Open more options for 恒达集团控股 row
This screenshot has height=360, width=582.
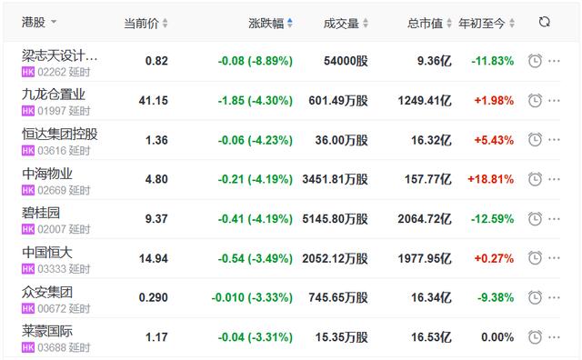pyautogui.click(x=554, y=140)
